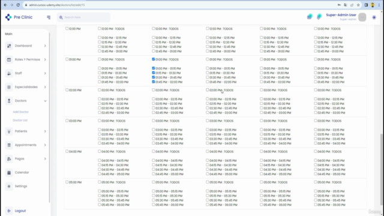Expand the Appointments menu chevron
384x216 pixels.
[45, 145]
